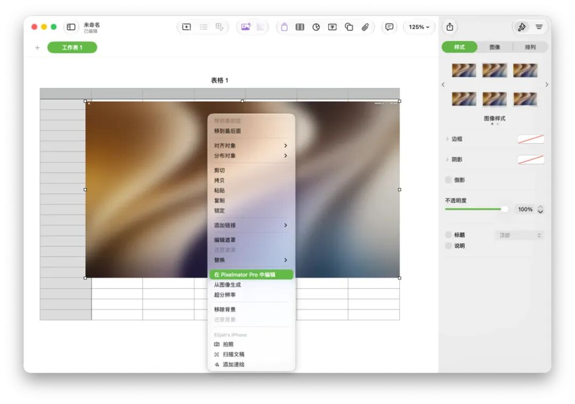The height and width of the screenshot is (404, 575).
Task: Open the media paperclip icon
Action: pos(365,27)
